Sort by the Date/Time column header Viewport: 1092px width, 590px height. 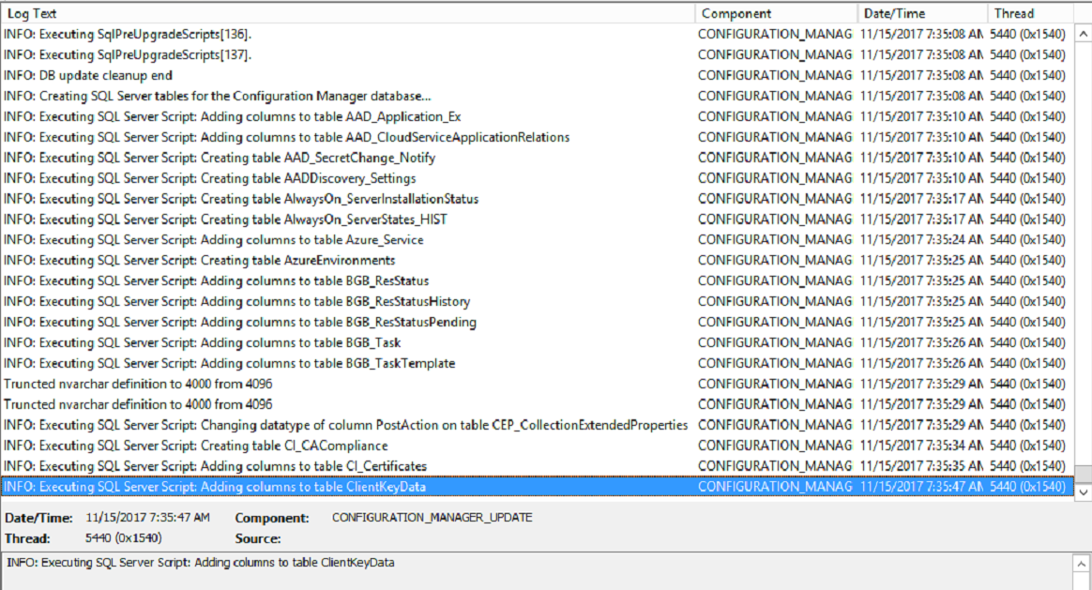click(923, 13)
